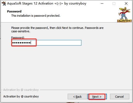
Task: Click the 'This installation is password protected' text
Action: point(36,16)
